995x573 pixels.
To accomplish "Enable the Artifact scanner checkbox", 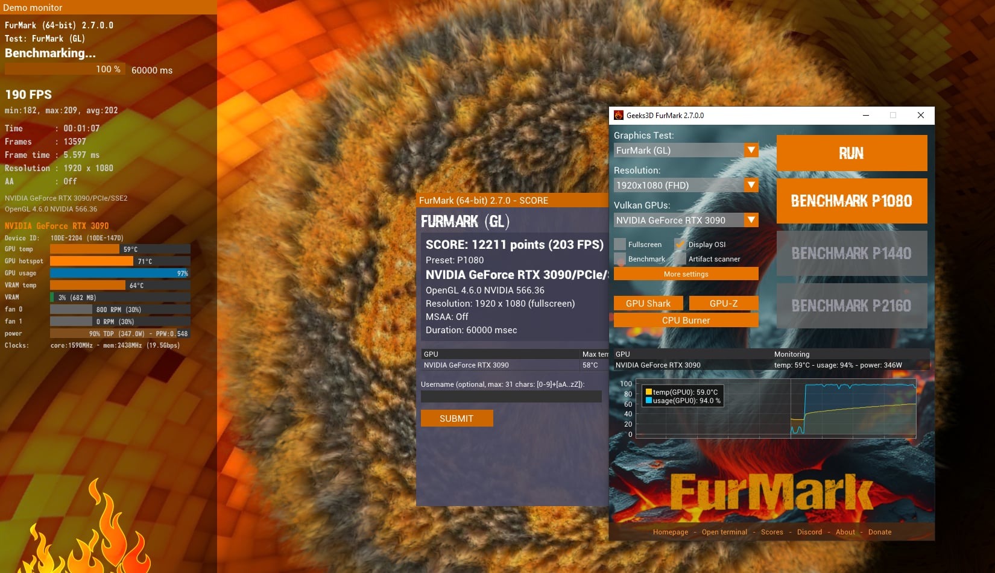I will 680,258.
